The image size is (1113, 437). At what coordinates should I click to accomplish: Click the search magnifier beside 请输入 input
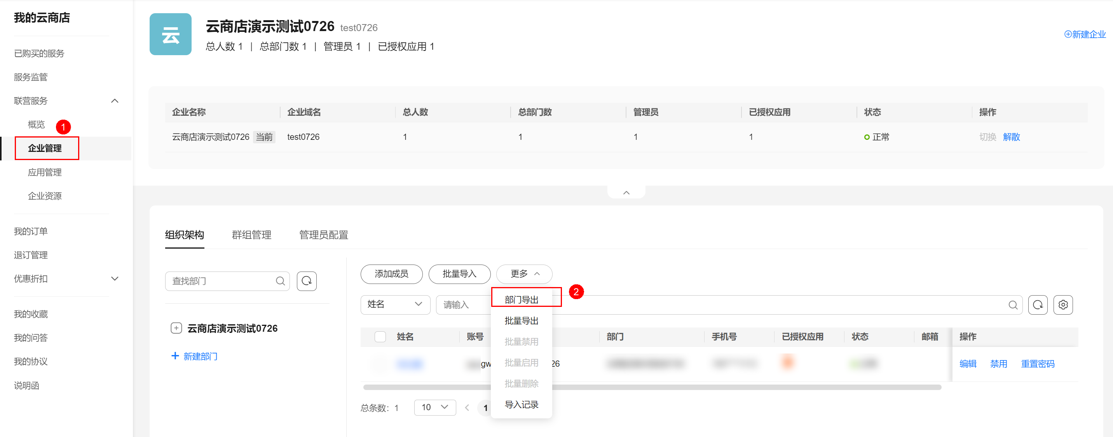click(1014, 305)
